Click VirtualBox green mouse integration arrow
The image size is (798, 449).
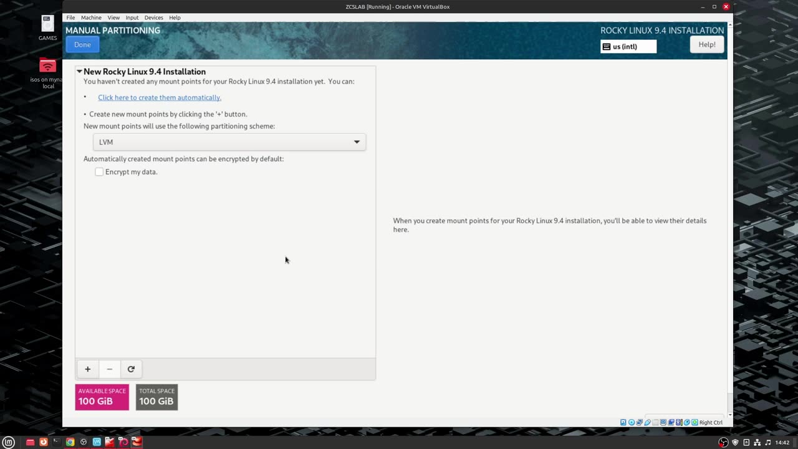tap(695, 422)
